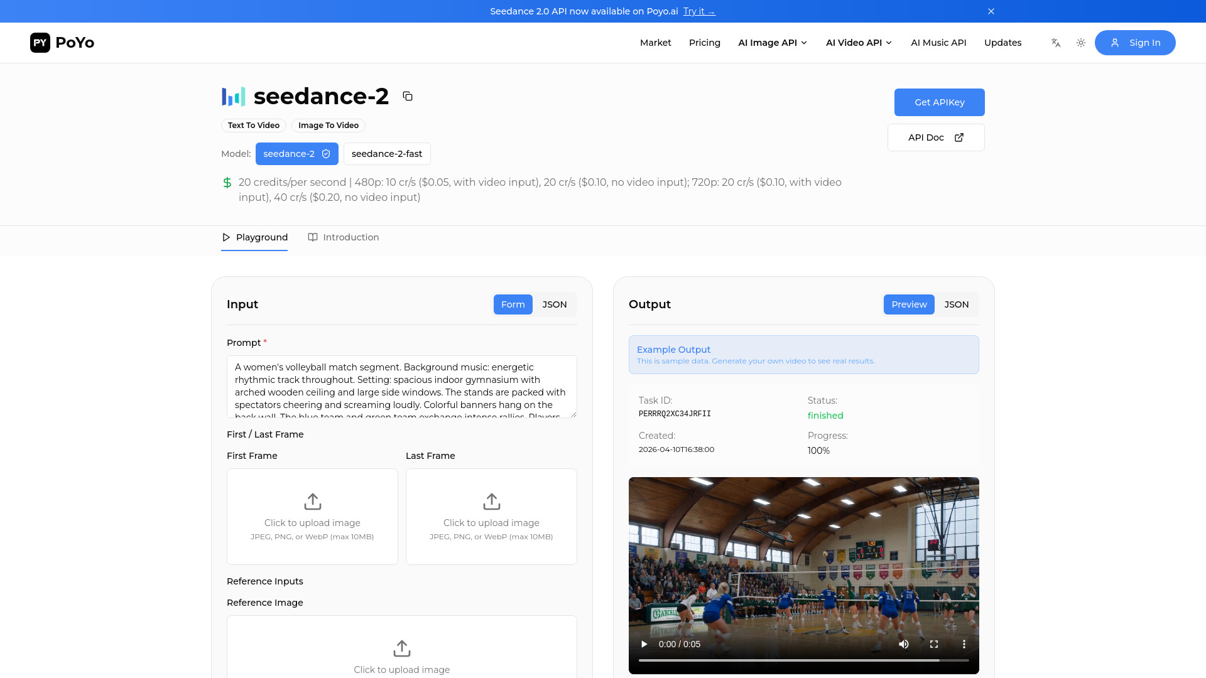Follow the Try it link in the banner
This screenshot has height=678, width=1206.
pos(698,11)
